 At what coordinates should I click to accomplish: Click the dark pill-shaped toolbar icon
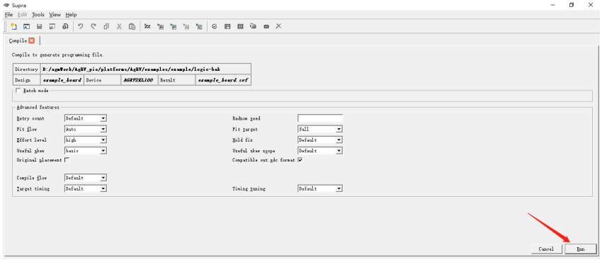[x=266, y=26]
